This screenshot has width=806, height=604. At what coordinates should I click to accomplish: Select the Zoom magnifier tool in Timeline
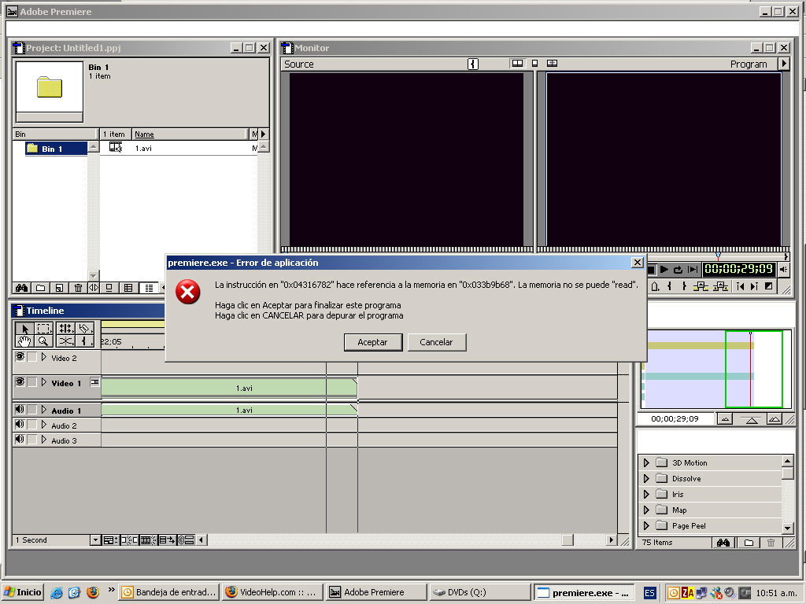[x=44, y=341]
